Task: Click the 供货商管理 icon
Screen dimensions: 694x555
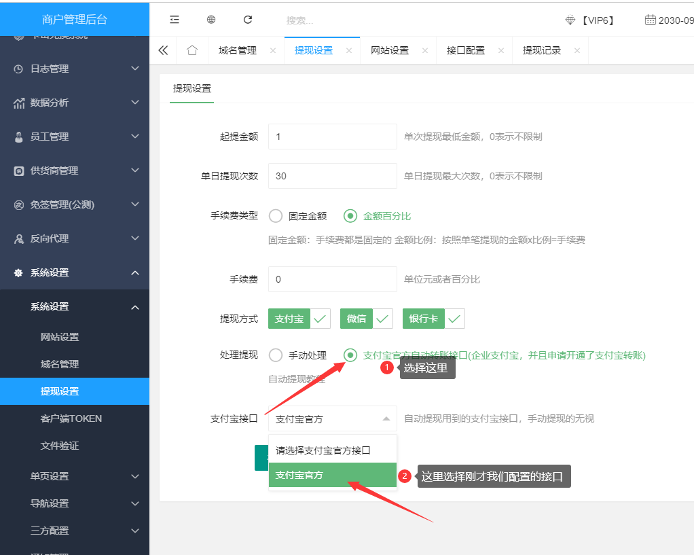Action: coord(18,171)
